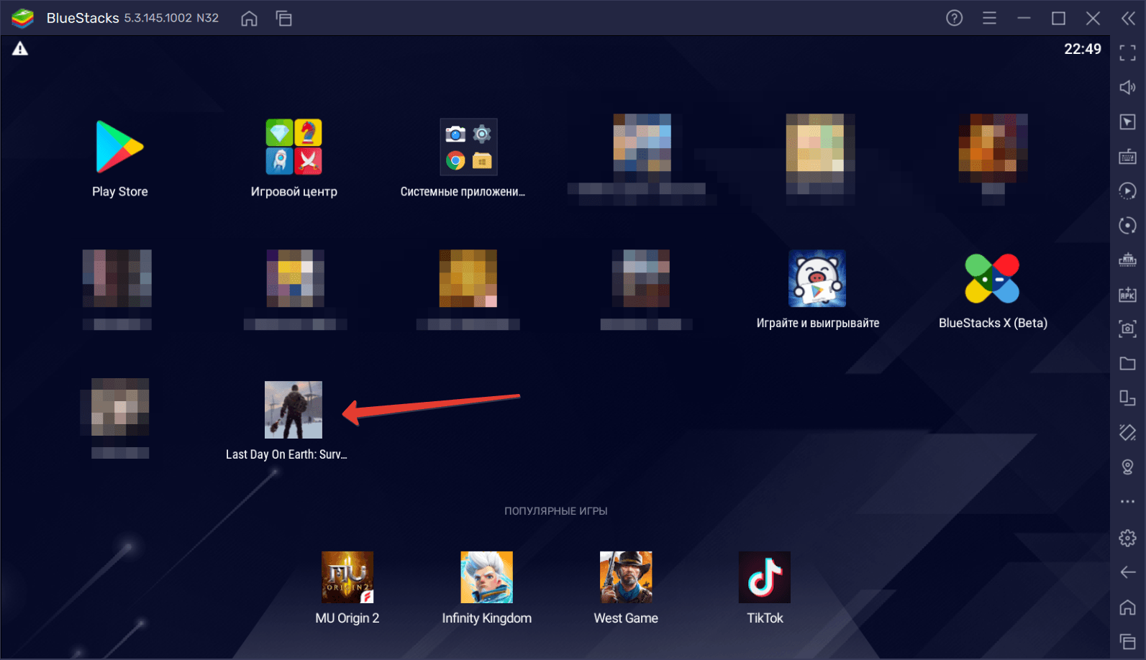Launch BlueStacks X (Beta)
Image resolution: width=1146 pixels, height=660 pixels.
(x=993, y=279)
